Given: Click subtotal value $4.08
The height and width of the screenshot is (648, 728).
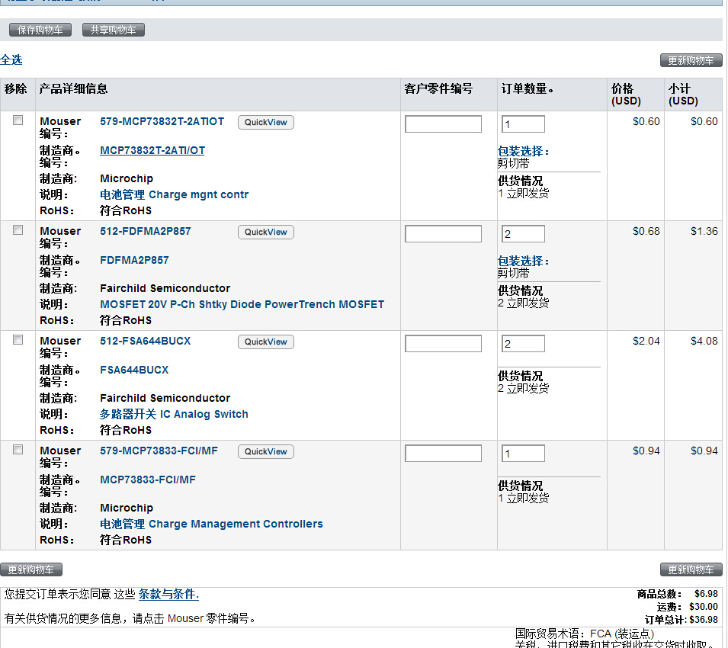Looking at the screenshot, I should coord(704,341).
